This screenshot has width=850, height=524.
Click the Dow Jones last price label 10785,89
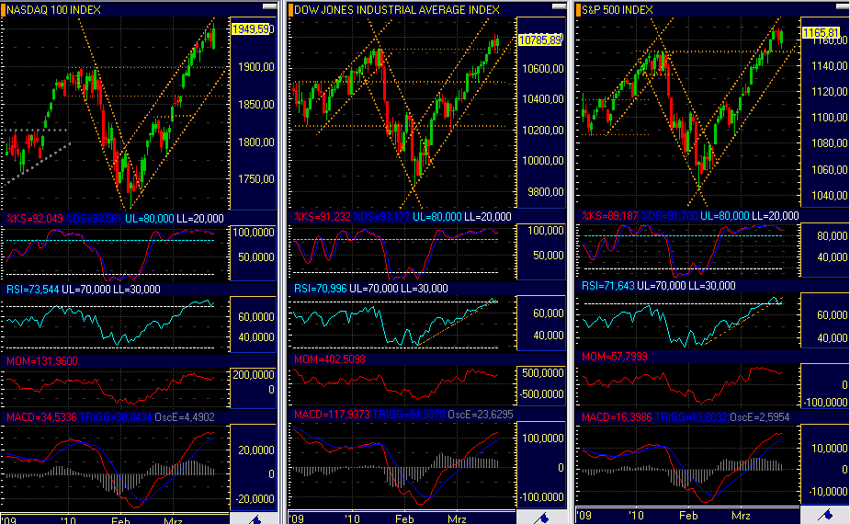click(540, 40)
